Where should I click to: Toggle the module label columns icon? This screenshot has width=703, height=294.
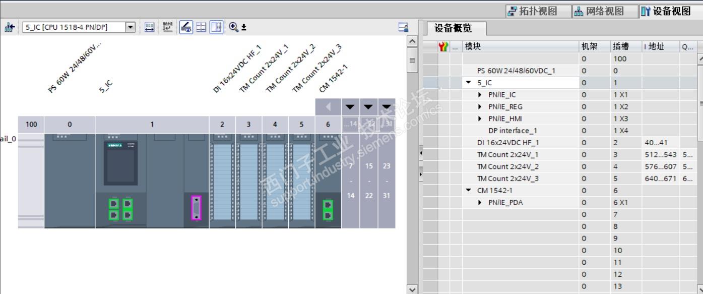(216, 27)
